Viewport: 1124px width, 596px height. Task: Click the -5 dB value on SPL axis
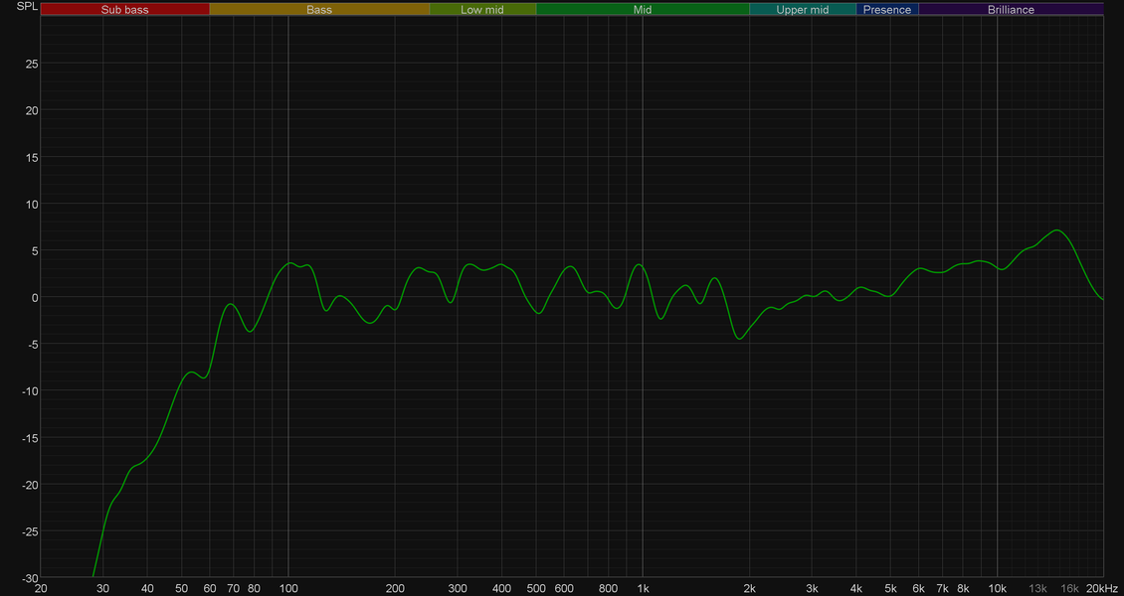(x=34, y=344)
